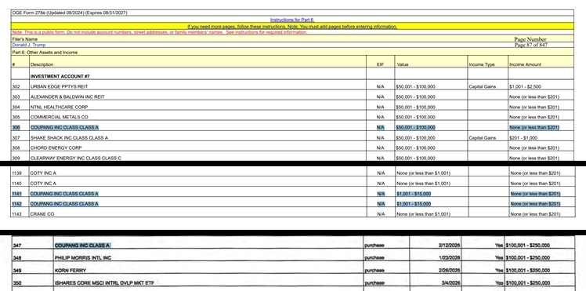
Task: Click the Income Amount column header
Action: point(525,64)
